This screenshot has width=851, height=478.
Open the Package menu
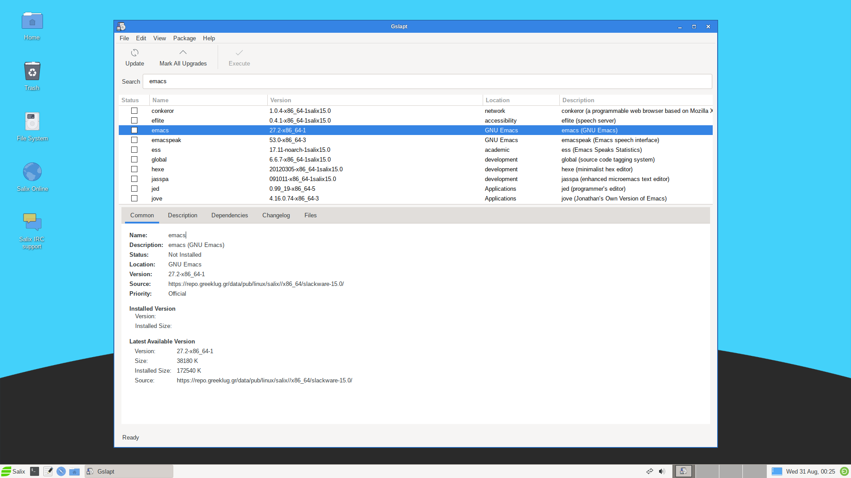tap(184, 39)
